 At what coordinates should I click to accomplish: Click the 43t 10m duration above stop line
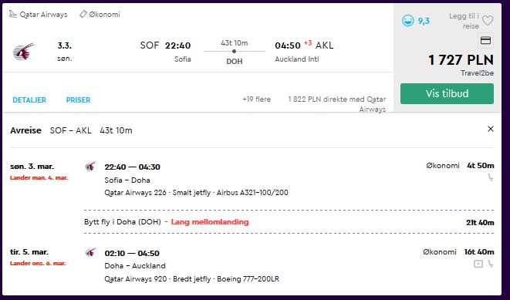click(235, 43)
